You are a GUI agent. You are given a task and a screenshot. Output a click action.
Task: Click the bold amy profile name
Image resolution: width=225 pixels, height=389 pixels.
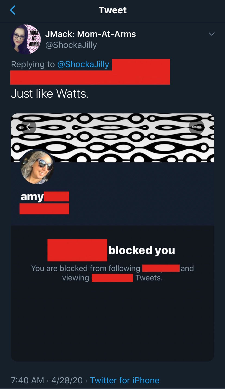(32, 196)
